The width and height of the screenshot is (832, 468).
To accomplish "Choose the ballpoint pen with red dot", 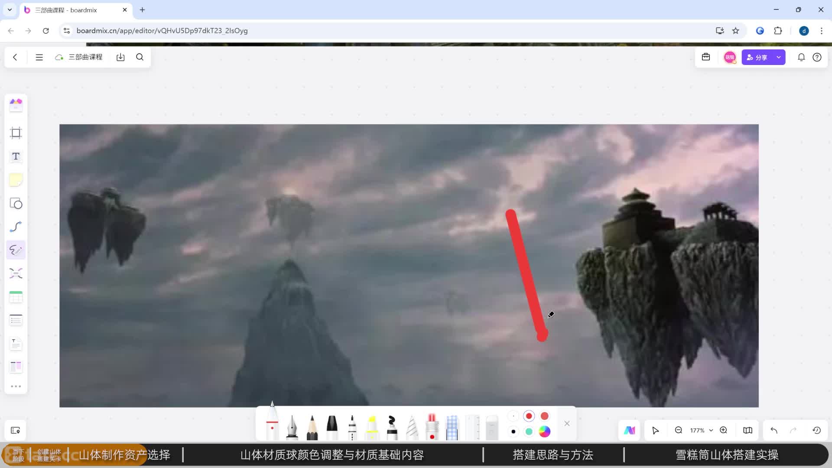I will (x=272, y=421).
